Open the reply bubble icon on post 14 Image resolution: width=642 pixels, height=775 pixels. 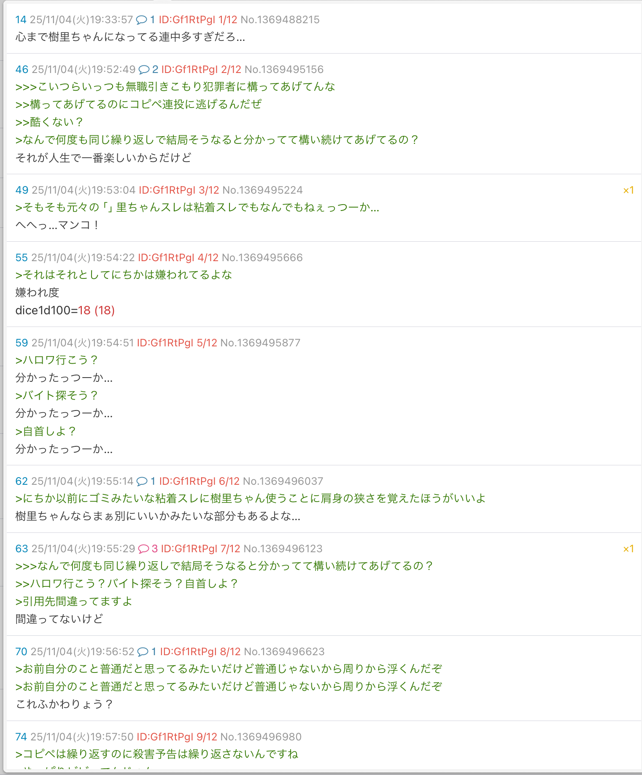point(142,20)
